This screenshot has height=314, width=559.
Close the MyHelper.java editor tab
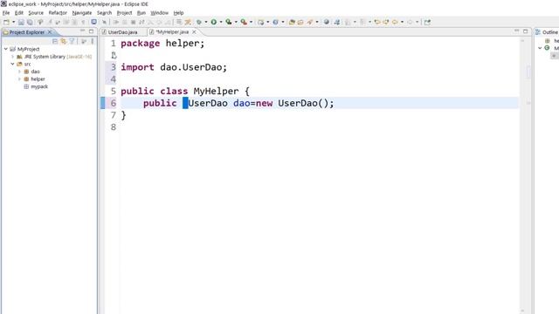tap(194, 32)
